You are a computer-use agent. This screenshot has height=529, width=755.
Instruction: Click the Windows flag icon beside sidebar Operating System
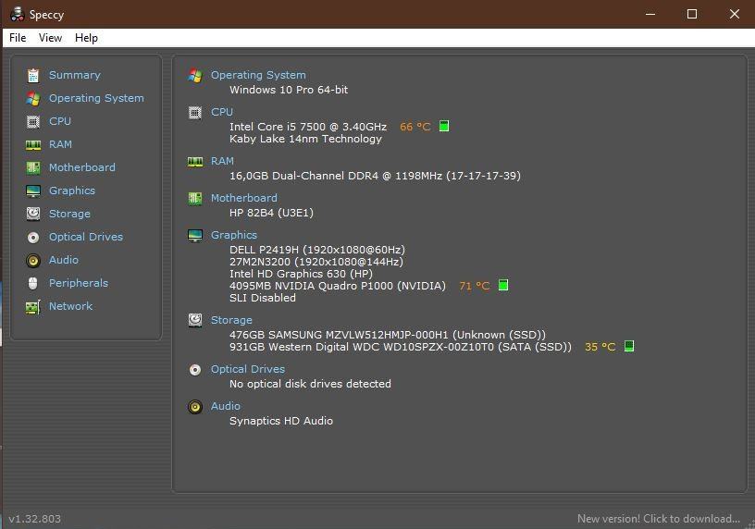click(x=33, y=99)
